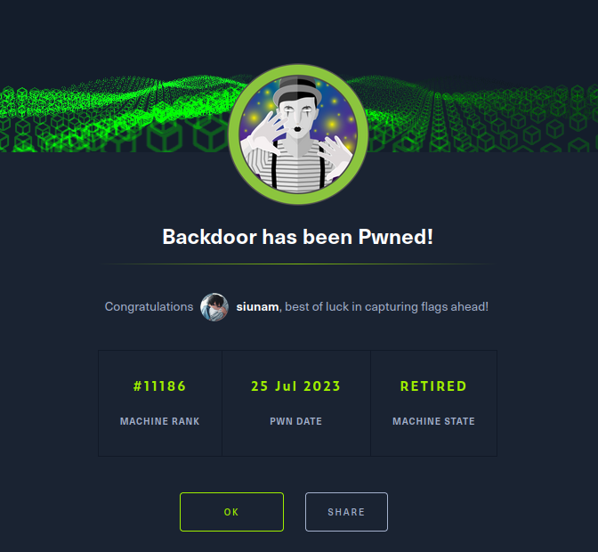
Task: Click the PWN DATE label
Action: coord(296,421)
